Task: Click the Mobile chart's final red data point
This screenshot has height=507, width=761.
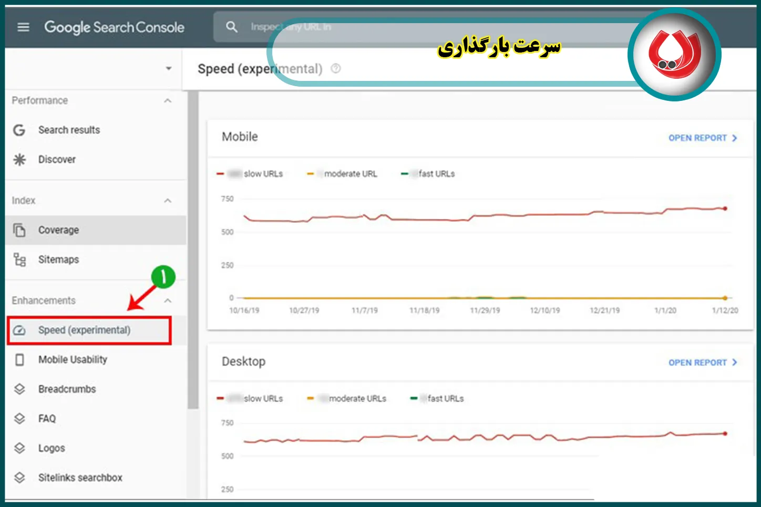Action: click(725, 209)
